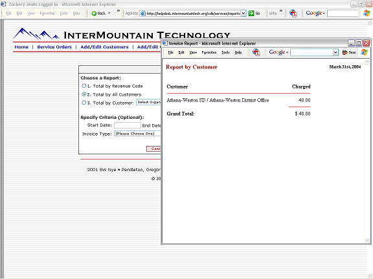This screenshot has height=279, width=373.
Task: Open the address bar URL dropdown
Action: (x=243, y=14)
